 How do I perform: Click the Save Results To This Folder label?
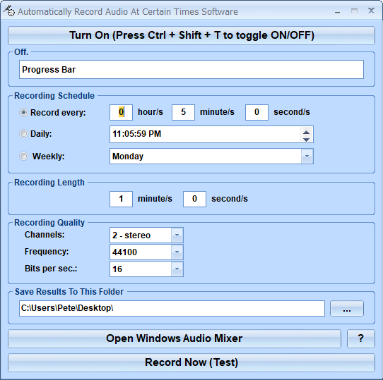click(x=69, y=292)
